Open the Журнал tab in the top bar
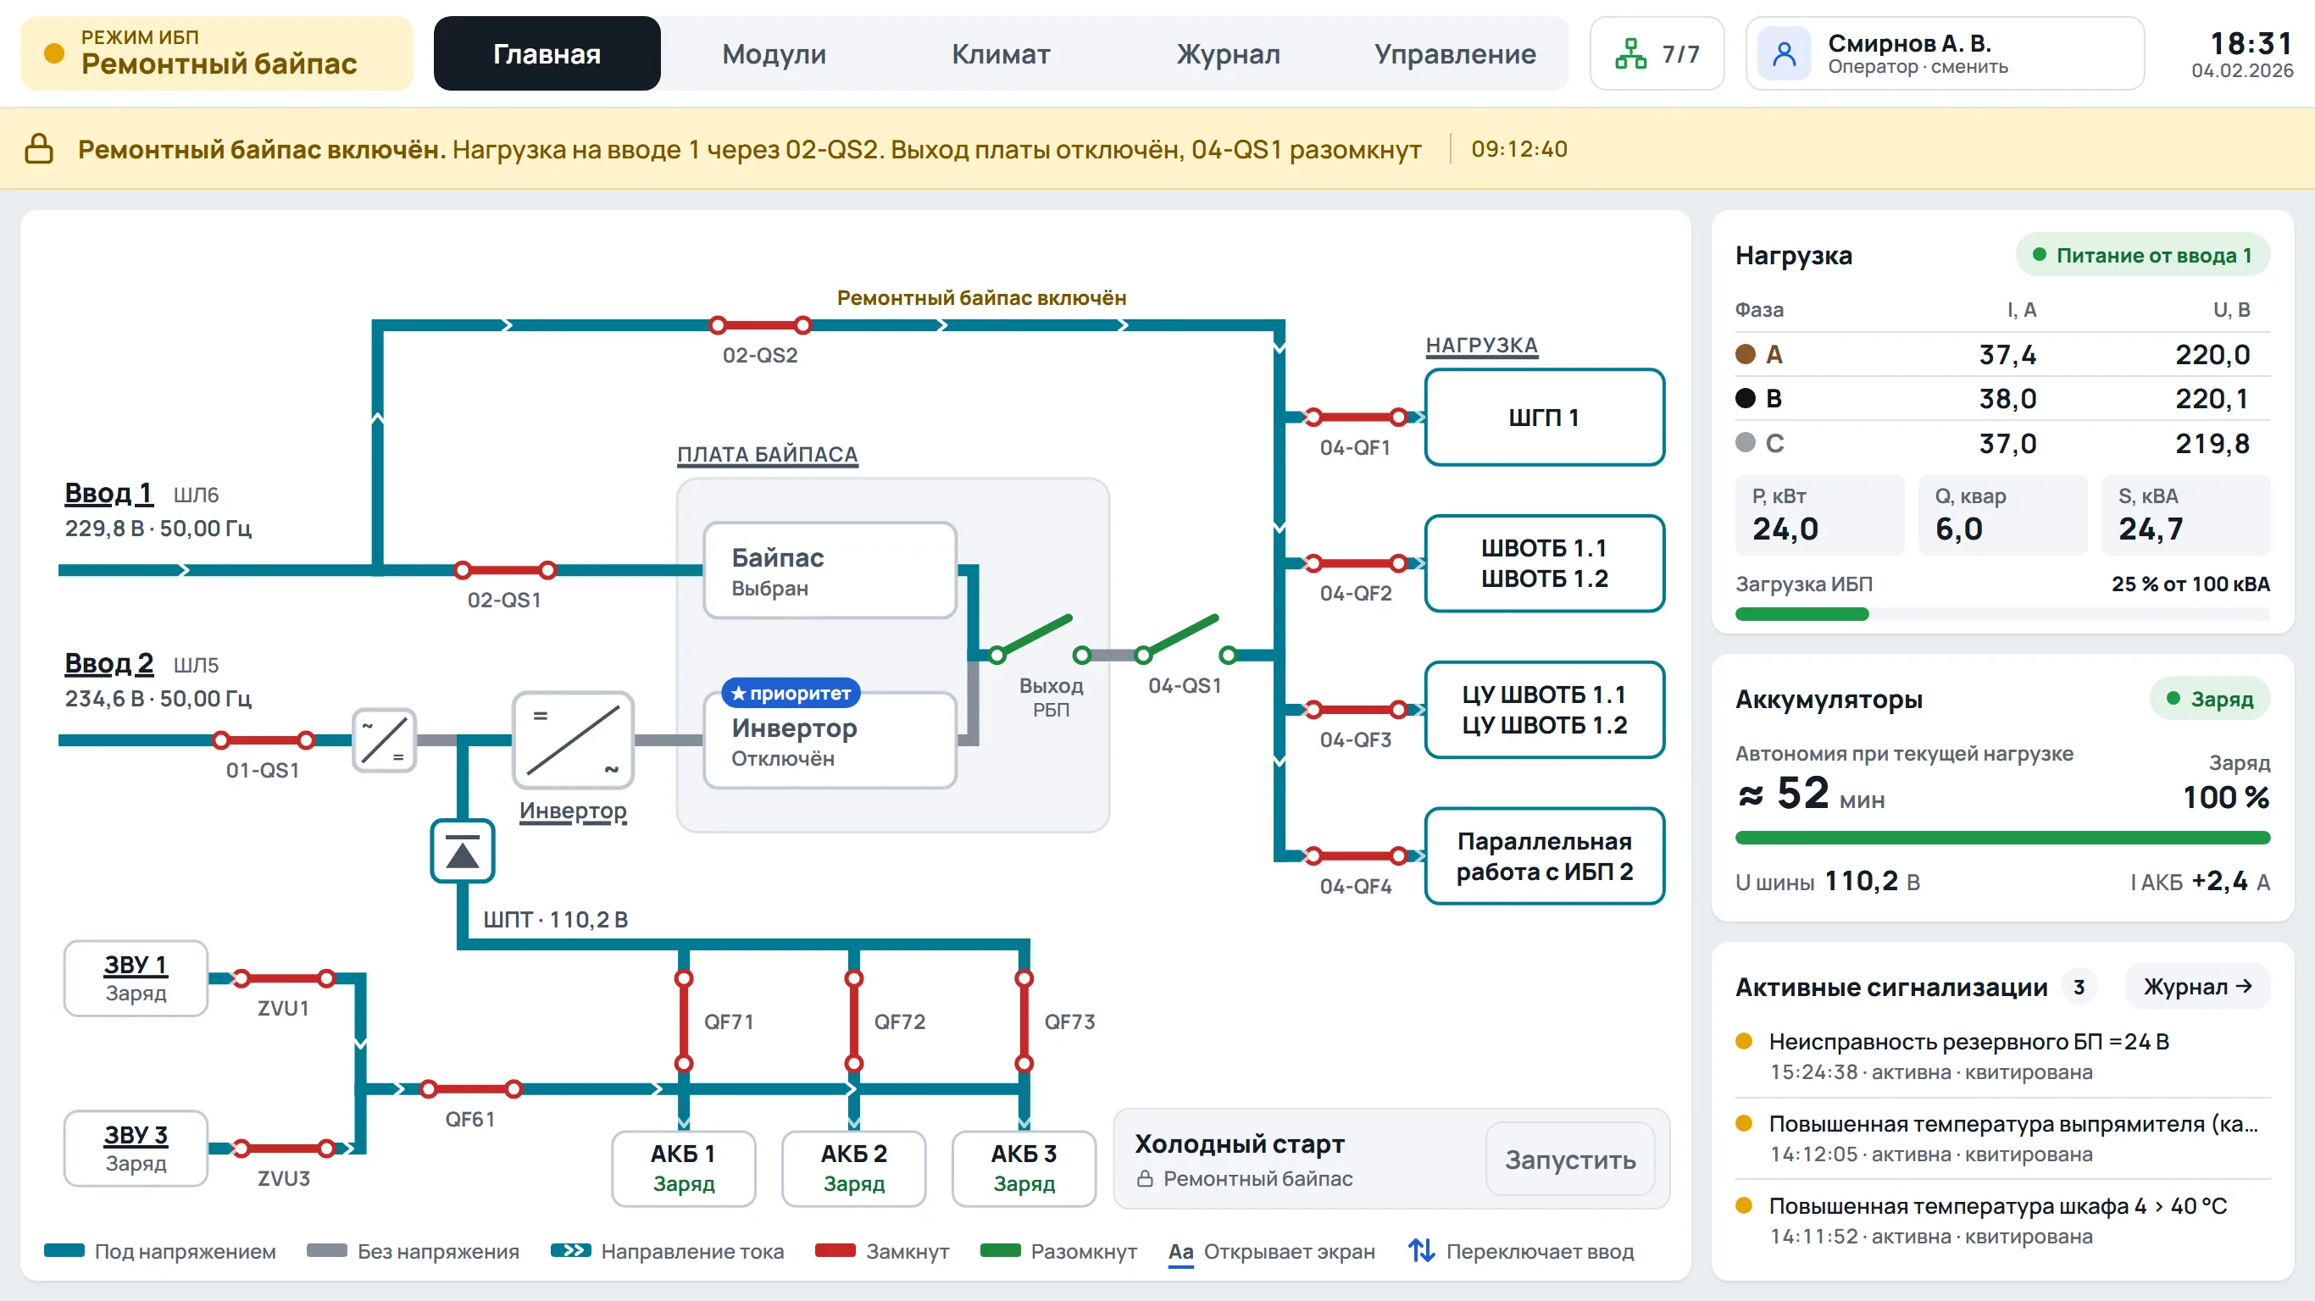 tap(1229, 54)
